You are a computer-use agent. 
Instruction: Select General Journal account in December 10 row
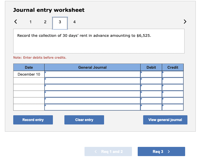93,74
